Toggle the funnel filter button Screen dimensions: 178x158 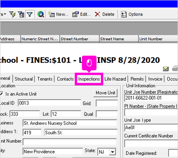pyautogui.click(x=30, y=14)
